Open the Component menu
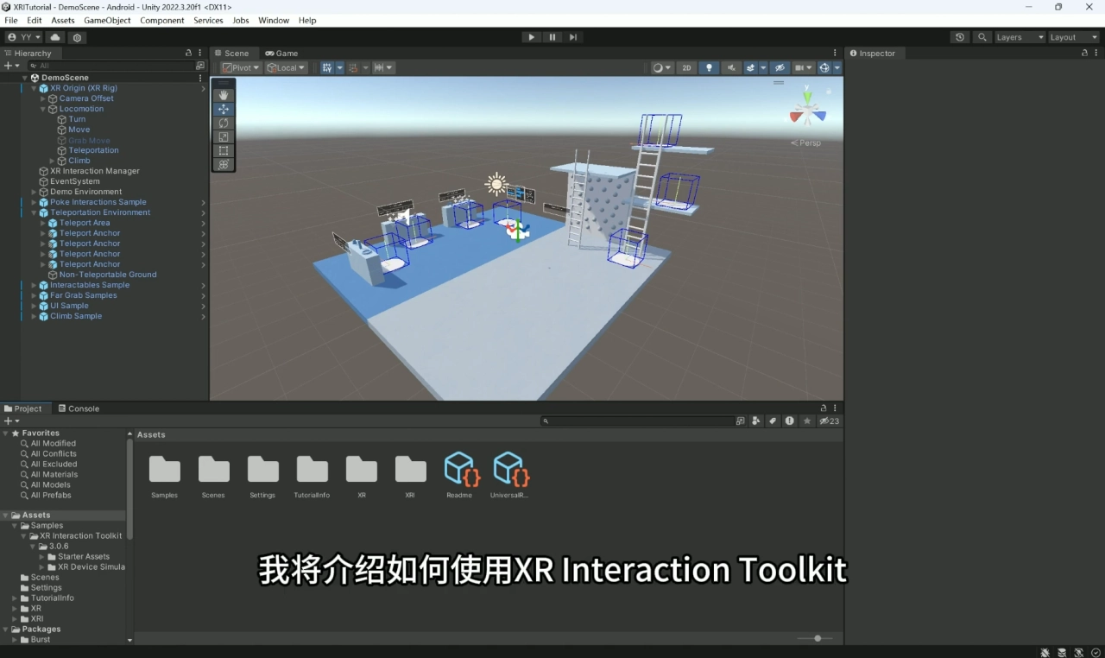 pos(162,20)
